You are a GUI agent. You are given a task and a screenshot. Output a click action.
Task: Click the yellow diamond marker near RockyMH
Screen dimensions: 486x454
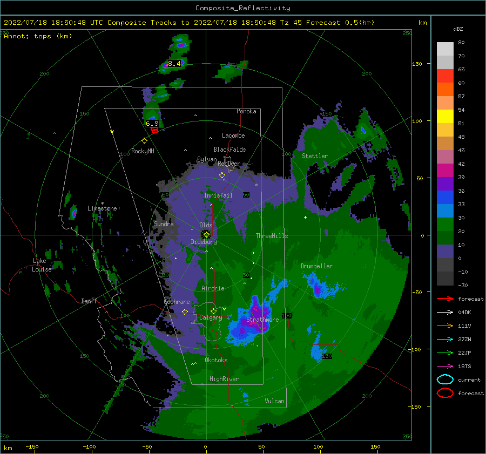[x=144, y=141]
